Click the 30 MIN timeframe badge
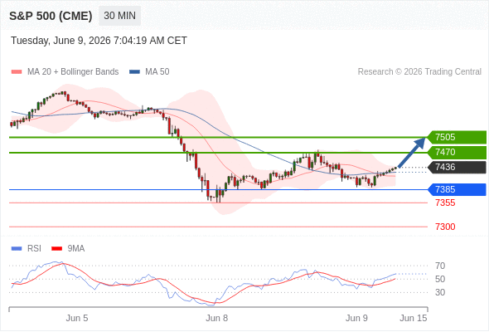The width and height of the screenshot is (489, 332). 119,16
